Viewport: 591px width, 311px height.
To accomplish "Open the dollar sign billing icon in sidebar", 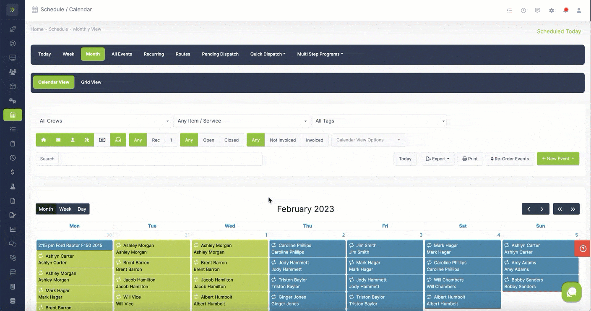I will pyautogui.click(x=13, y=172).
